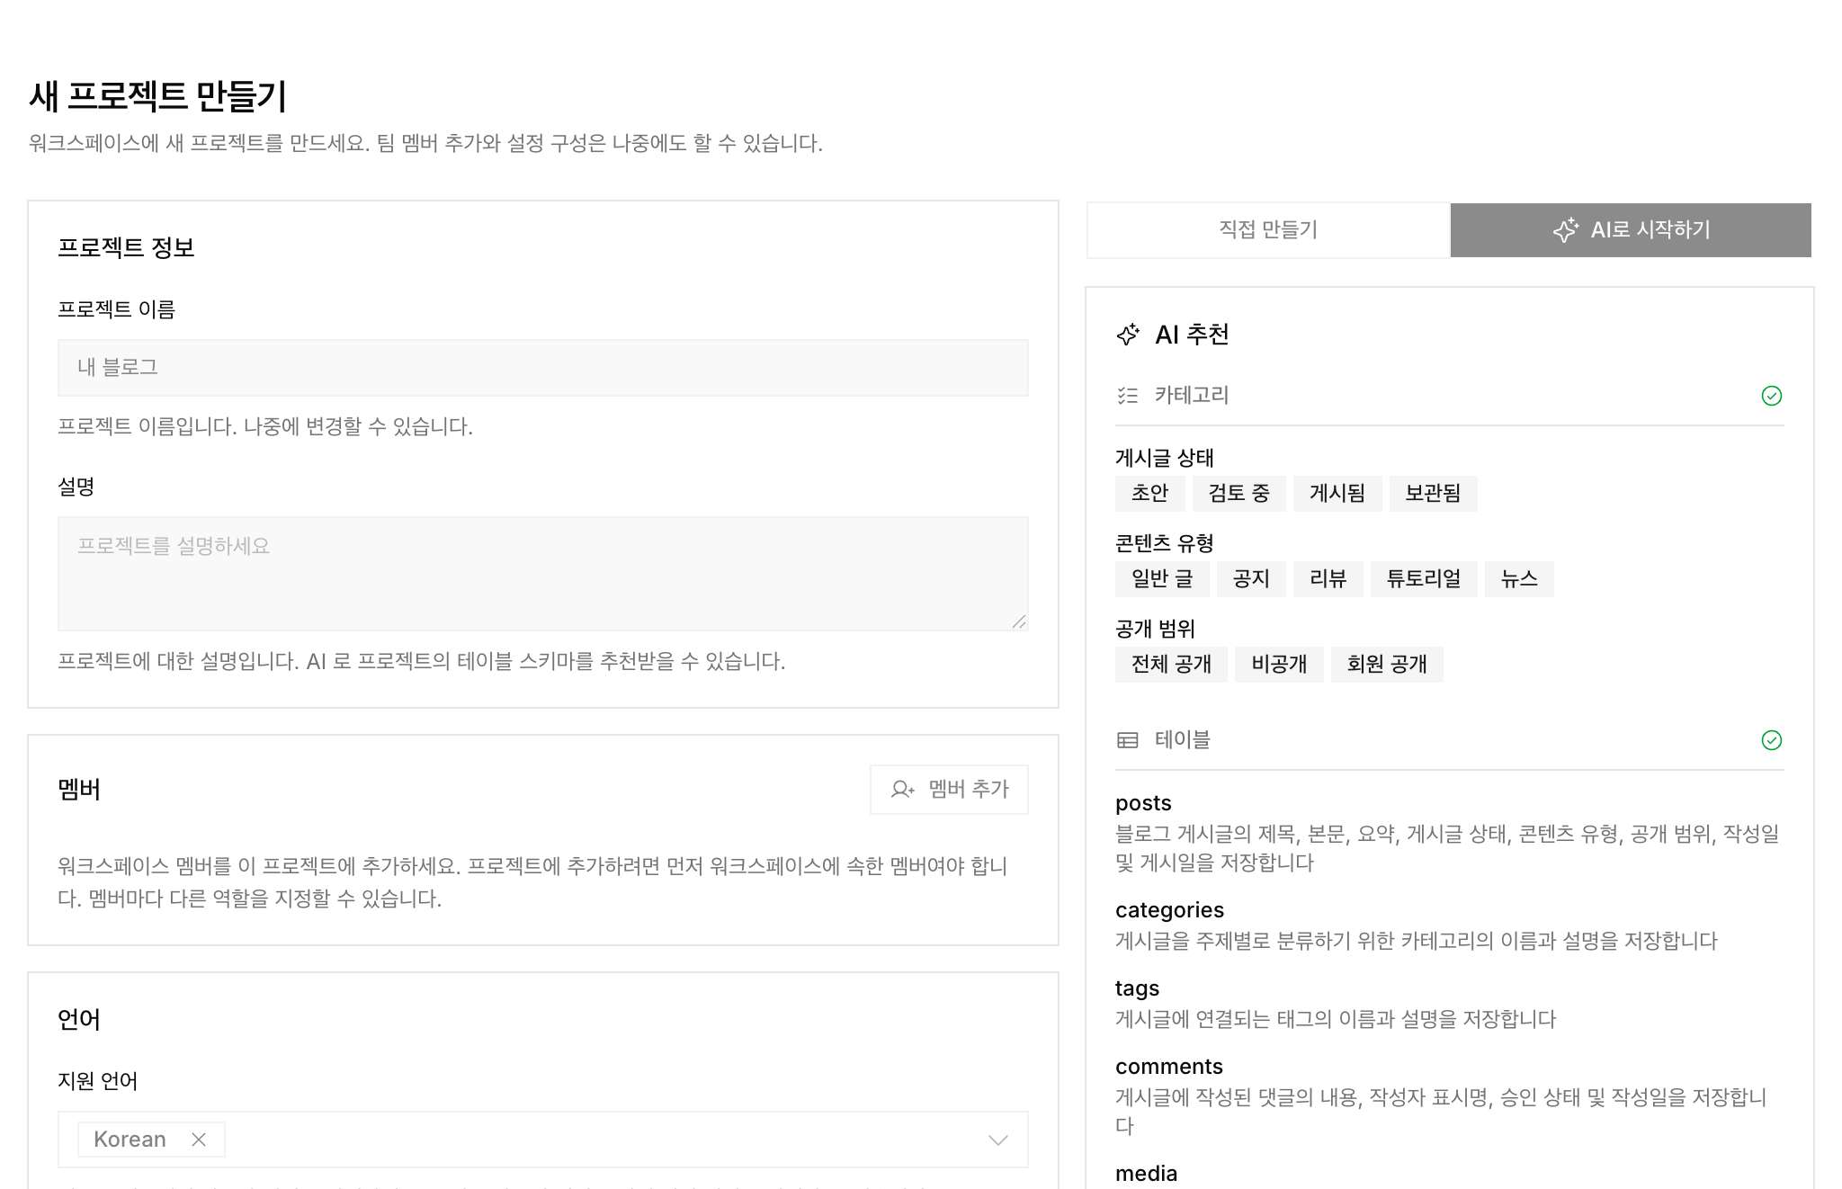Screen dimensions: 1842x1189
Task: Select the 일반 글 content type chip
Action: point(1162,579)
